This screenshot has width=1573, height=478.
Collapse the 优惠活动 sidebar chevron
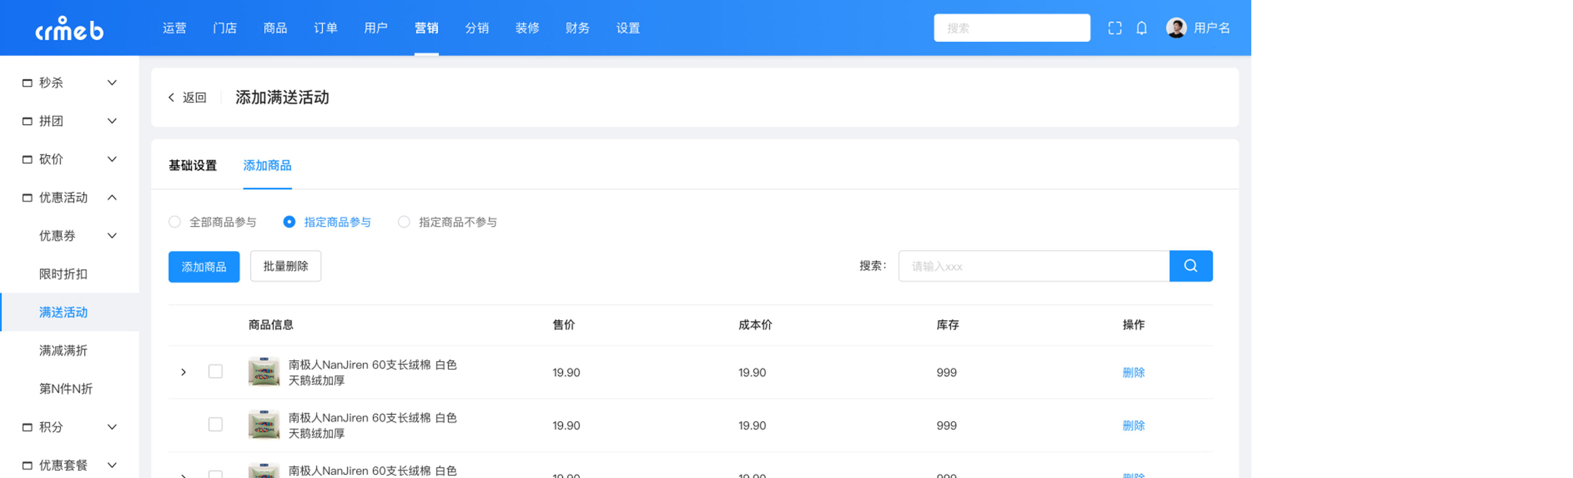112,198
